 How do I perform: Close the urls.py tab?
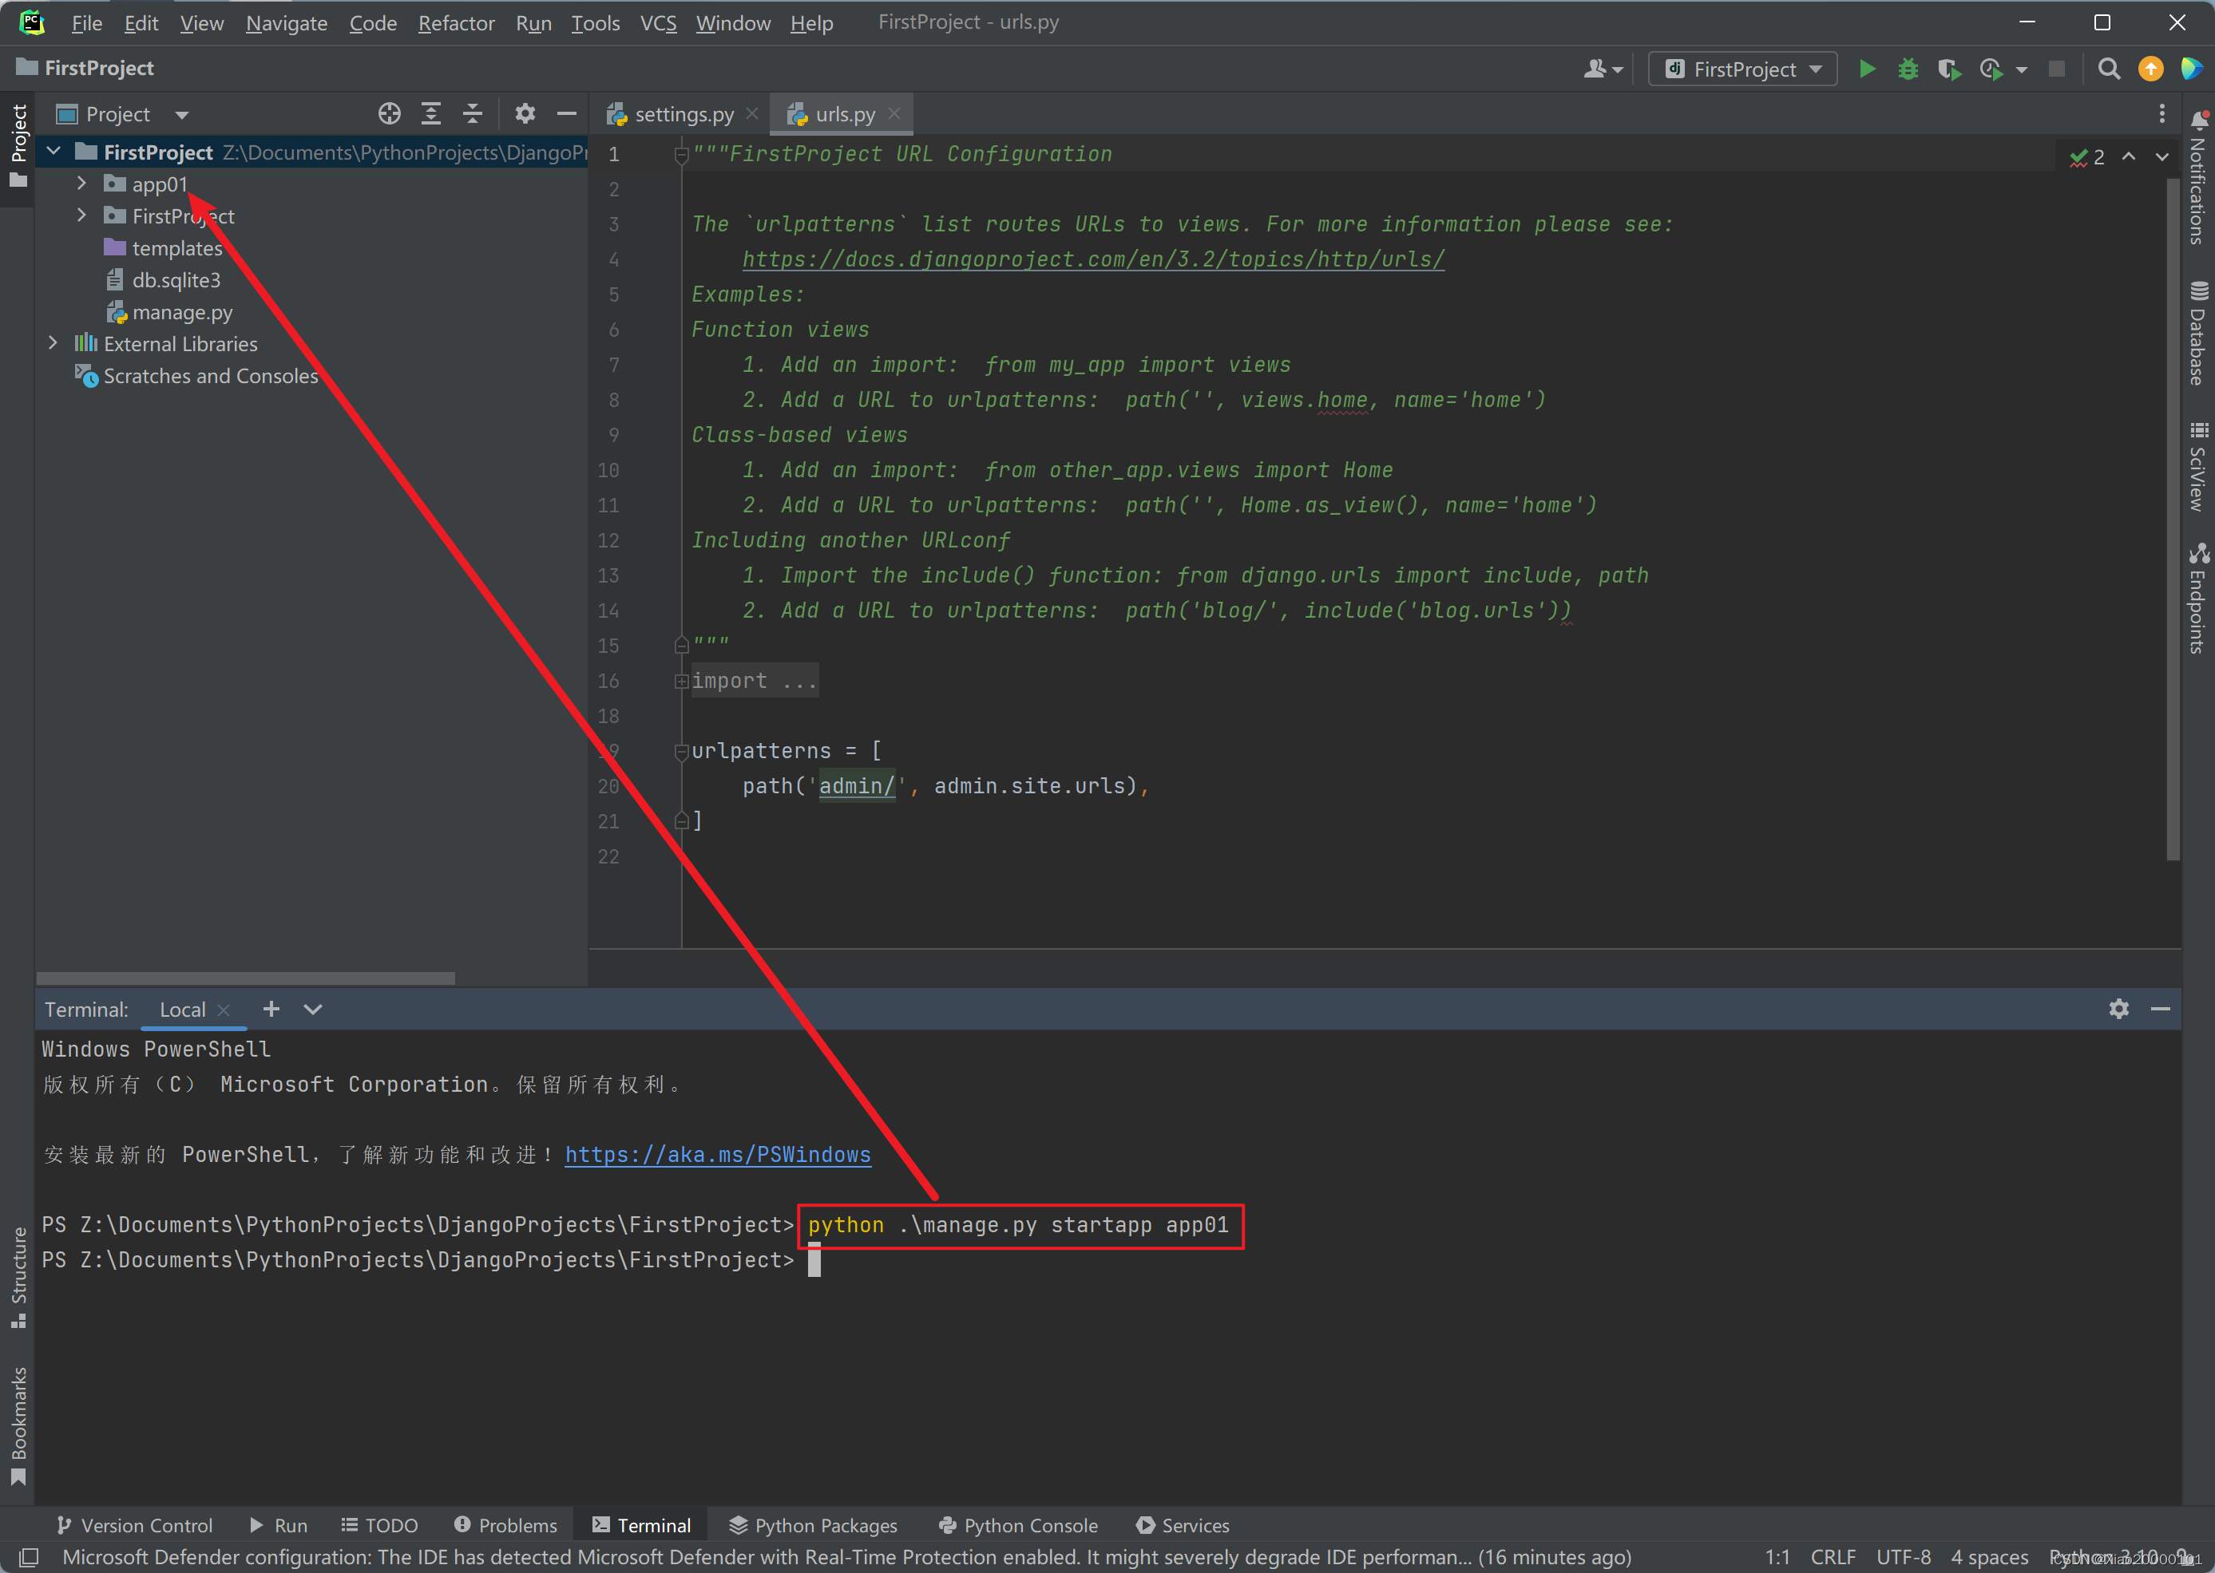(894, 113)
